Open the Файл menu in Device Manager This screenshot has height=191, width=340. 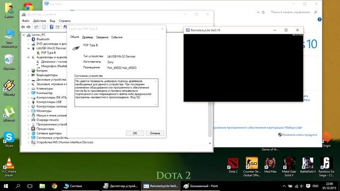(x=25, y=21)
